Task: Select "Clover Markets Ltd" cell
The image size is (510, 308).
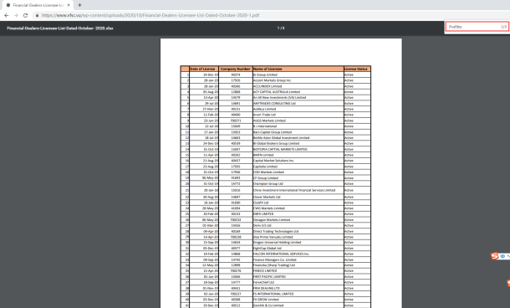Action: click(298, 197)
